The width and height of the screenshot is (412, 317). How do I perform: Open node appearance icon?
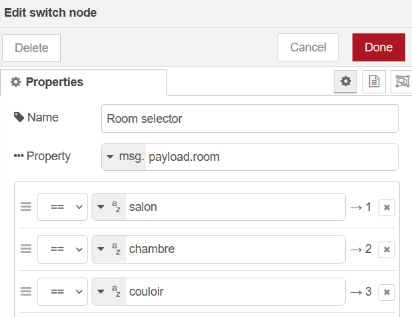(x=402, y=81)
